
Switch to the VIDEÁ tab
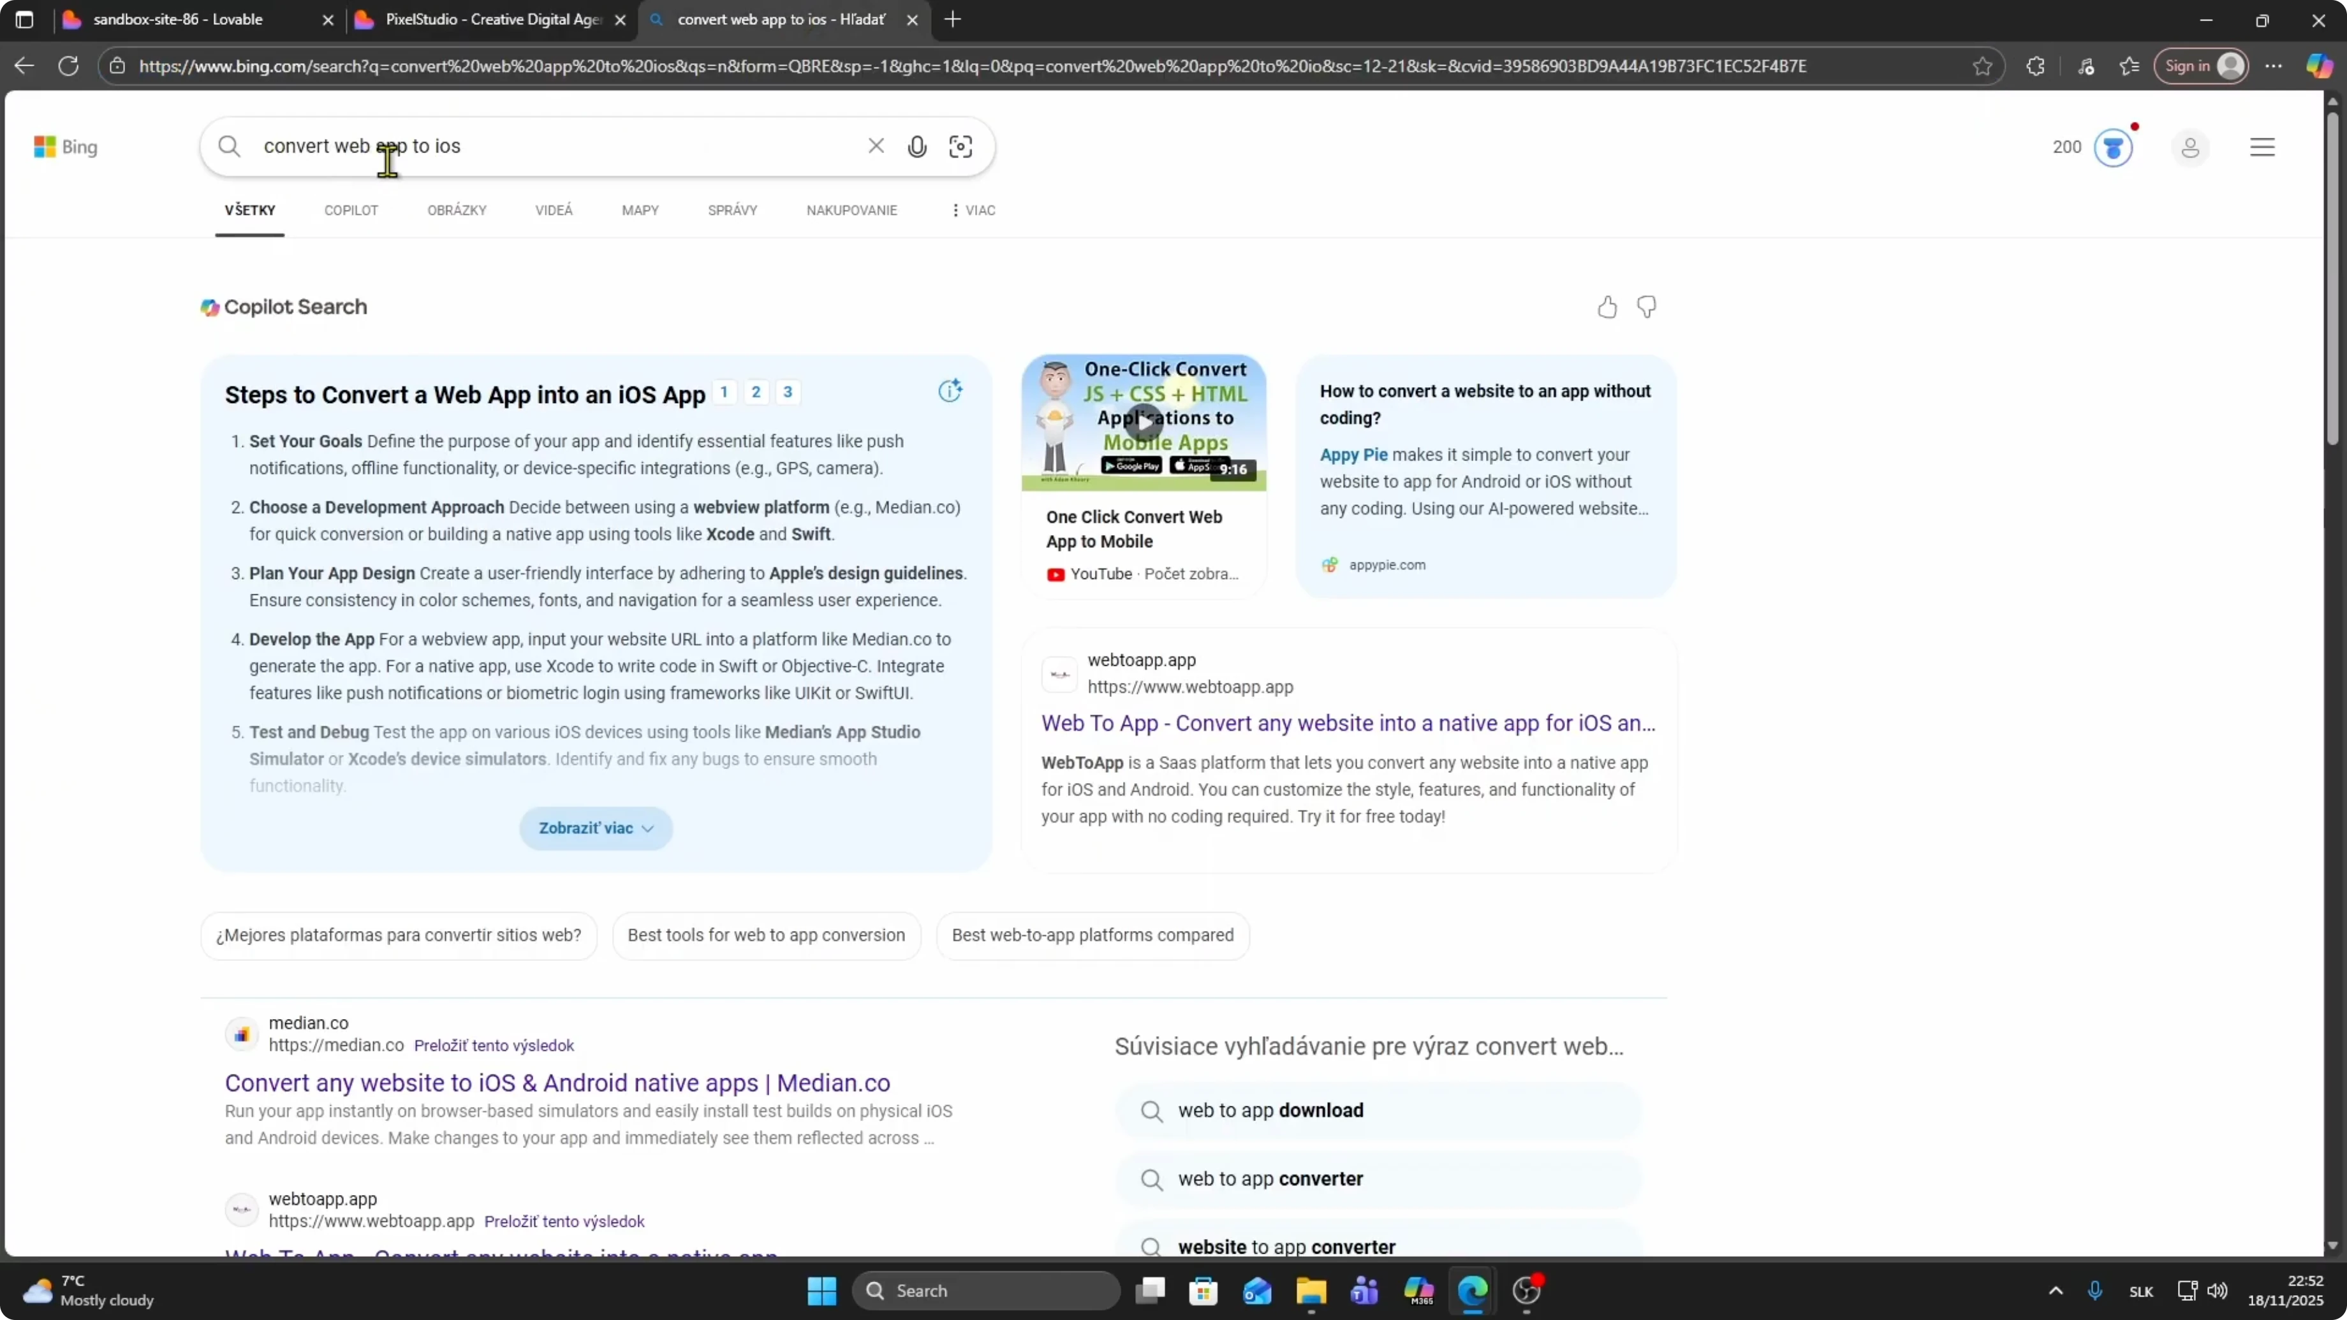click(x=554, y=210)
